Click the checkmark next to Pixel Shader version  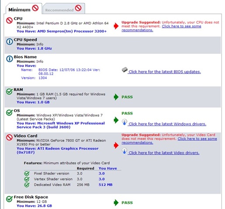click(x=27, y=173)
